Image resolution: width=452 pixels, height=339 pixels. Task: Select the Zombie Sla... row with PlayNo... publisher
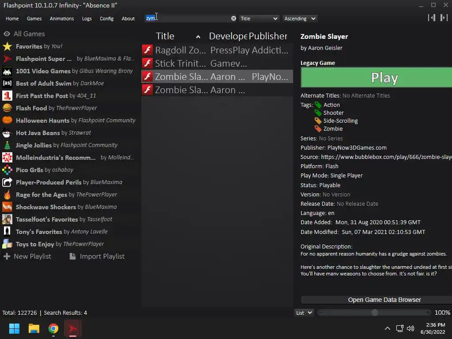[x=217, y=77]
